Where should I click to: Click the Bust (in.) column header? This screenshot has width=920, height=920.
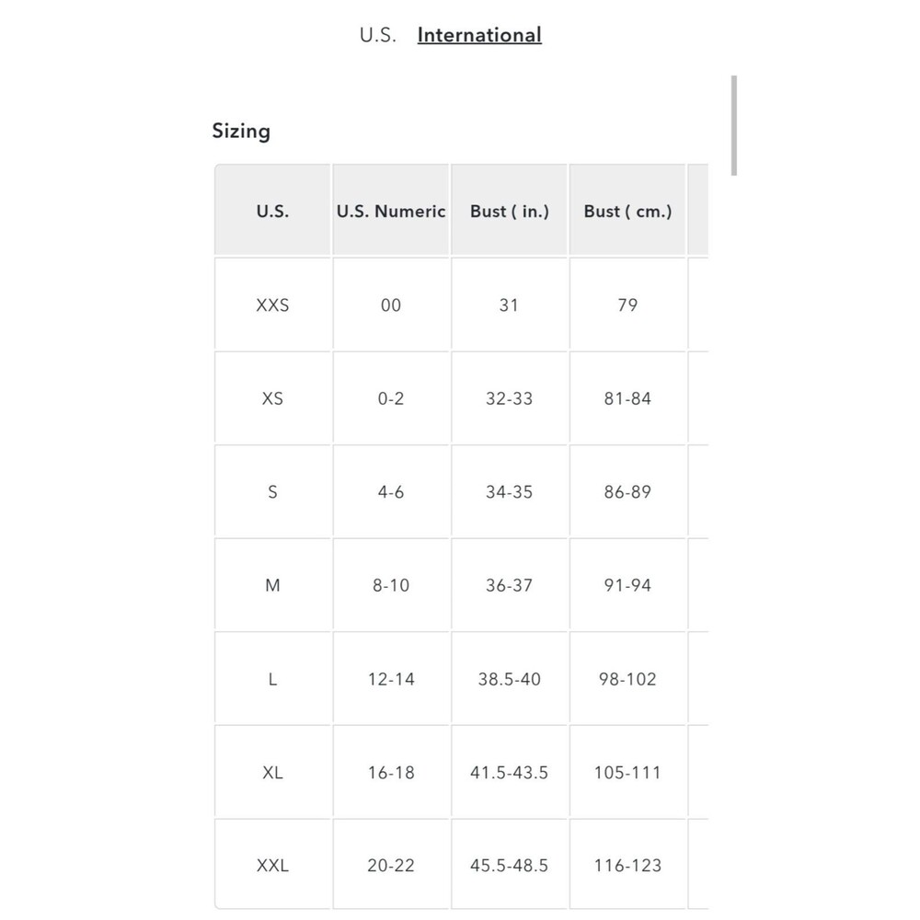[510, 210]
